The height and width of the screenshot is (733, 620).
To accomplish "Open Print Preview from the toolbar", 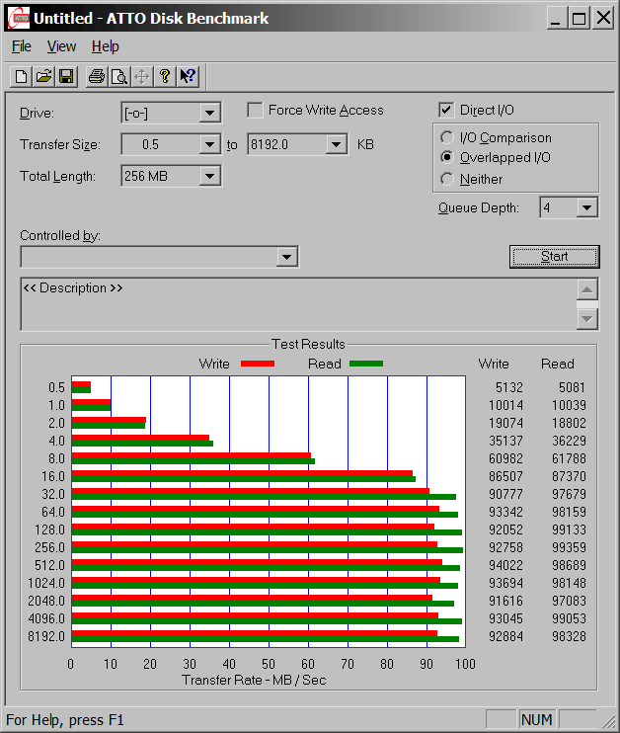I will click(x=118, y=76).
